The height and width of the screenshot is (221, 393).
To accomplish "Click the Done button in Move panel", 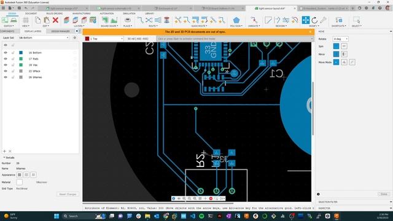I will click(x=384, y=194).
